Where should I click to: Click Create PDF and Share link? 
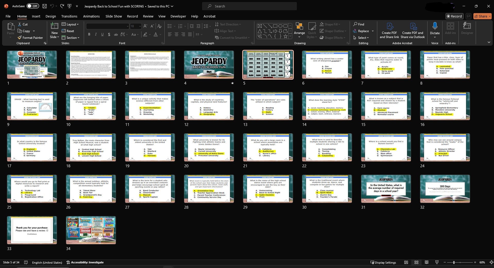point(389,30)
